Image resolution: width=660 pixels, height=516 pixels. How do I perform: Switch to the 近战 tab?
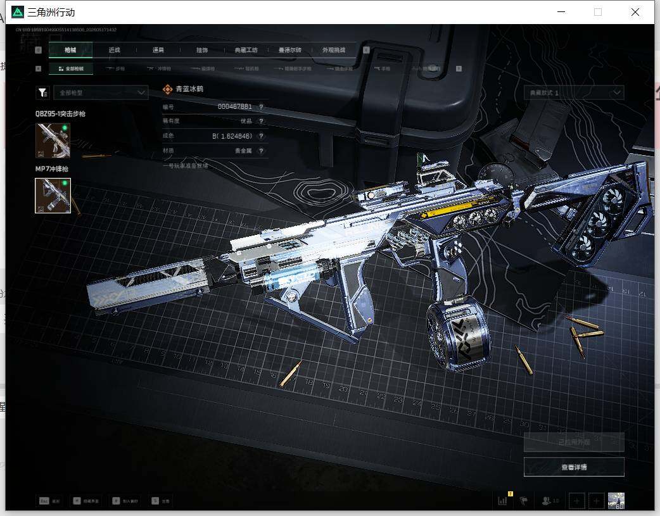tap(114, 50)
